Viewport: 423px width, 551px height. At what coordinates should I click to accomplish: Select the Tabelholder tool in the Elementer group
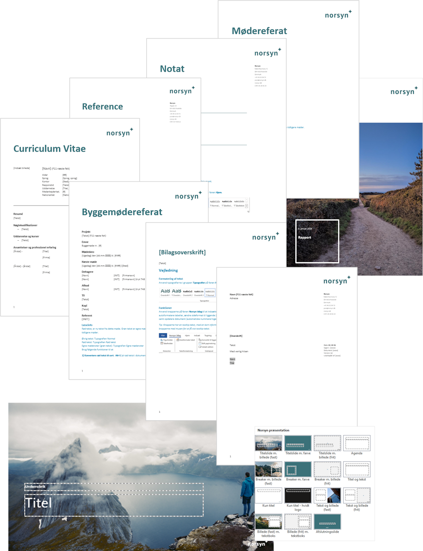pyautogui.click(x=167, y=344)
